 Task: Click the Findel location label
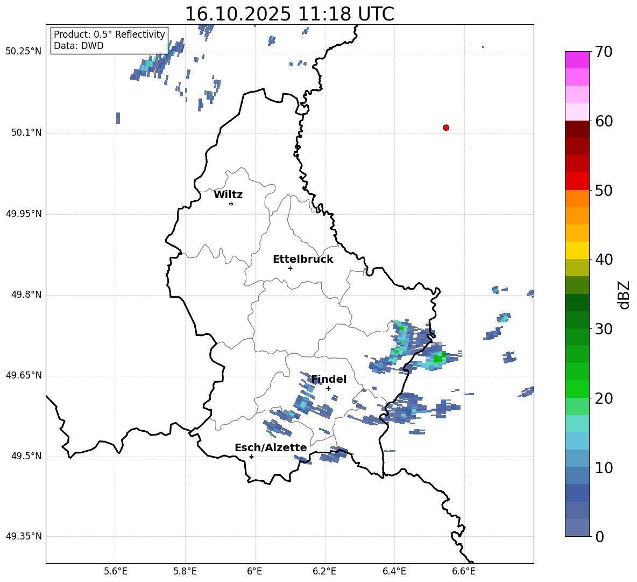coord(329,379)
